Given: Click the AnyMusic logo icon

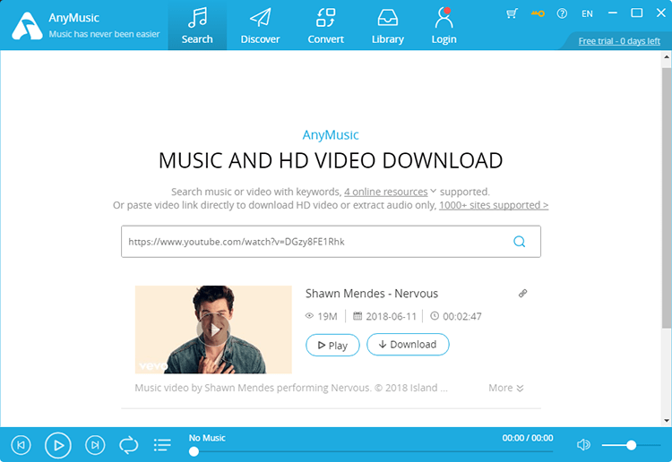Looking at the screenshot, I should pos(27,26).
